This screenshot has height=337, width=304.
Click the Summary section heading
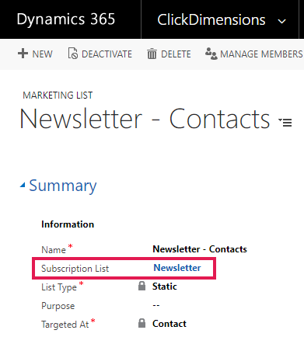tap(63, 186)
